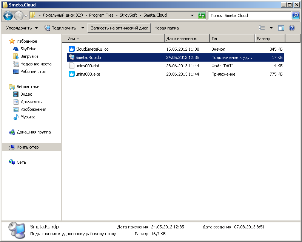Open Домашняя группа in the navigation pane
Viewport: 302px width, 242px height.
[34, 132]
